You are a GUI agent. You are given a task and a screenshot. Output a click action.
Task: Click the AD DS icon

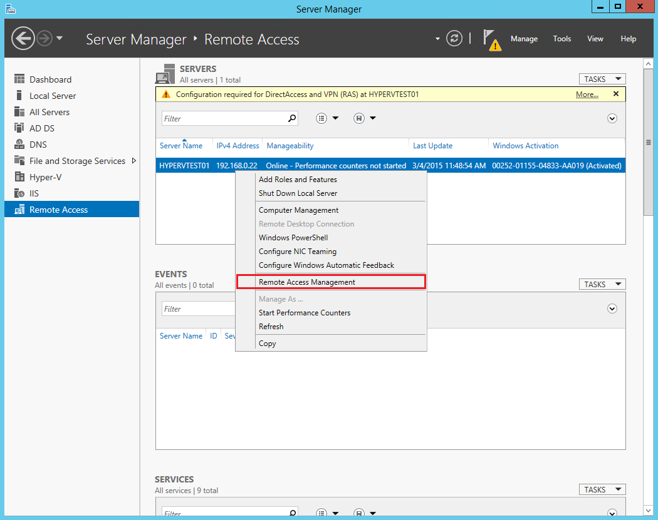click(x=19, y=128)
